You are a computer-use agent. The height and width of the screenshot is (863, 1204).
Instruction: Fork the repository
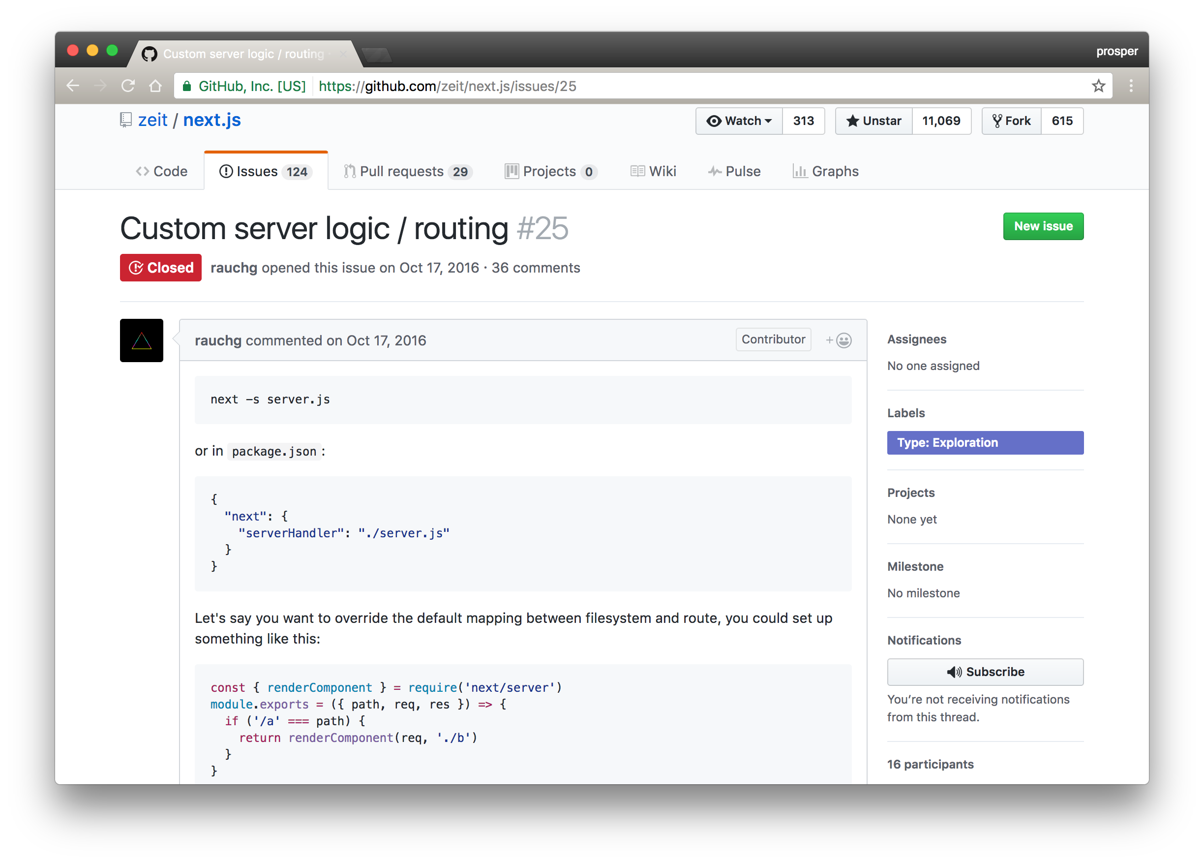coord(1011,121)
